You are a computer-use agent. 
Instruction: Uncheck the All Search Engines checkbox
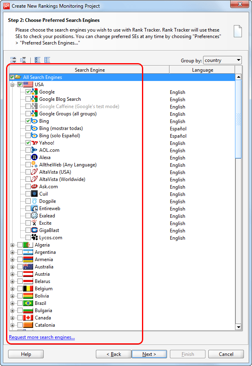click(12, 77)
